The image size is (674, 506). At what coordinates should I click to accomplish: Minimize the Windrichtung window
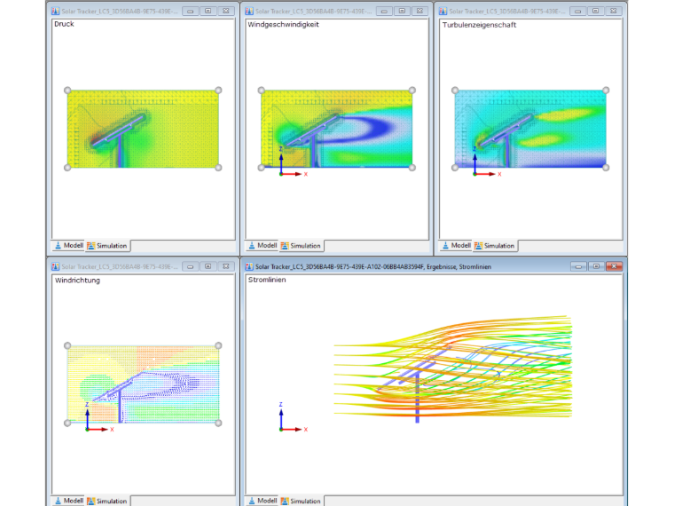click(x=191, y=267)
